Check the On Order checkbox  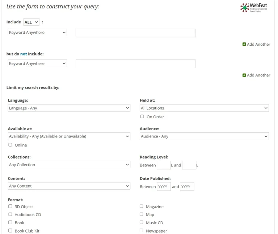142,116
